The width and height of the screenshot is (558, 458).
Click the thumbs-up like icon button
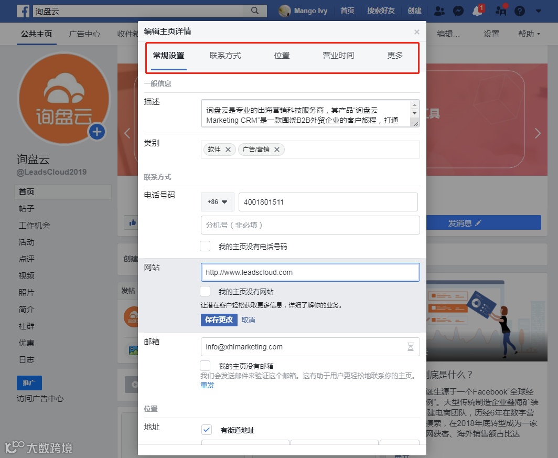[x=132, y=223]
